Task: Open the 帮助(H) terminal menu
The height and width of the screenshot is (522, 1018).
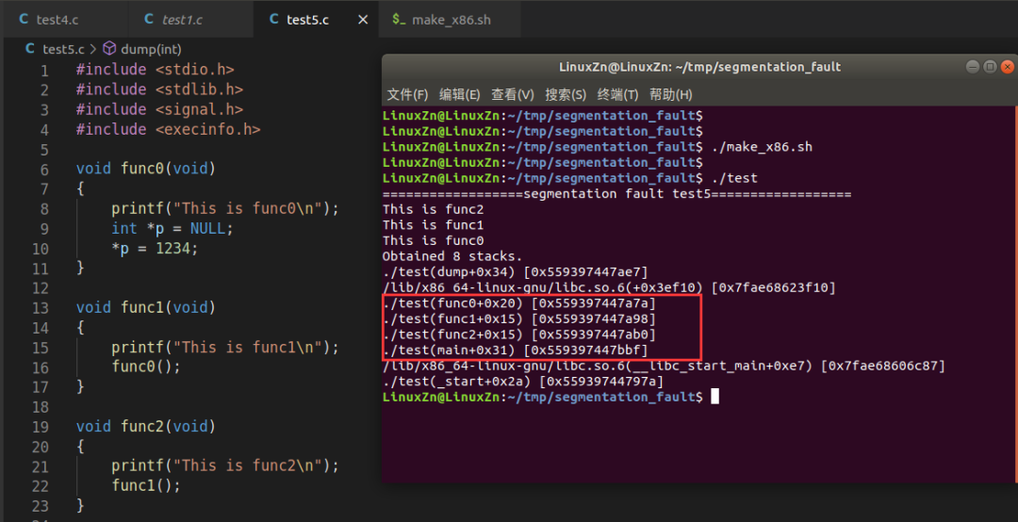Action: [670, 94]
